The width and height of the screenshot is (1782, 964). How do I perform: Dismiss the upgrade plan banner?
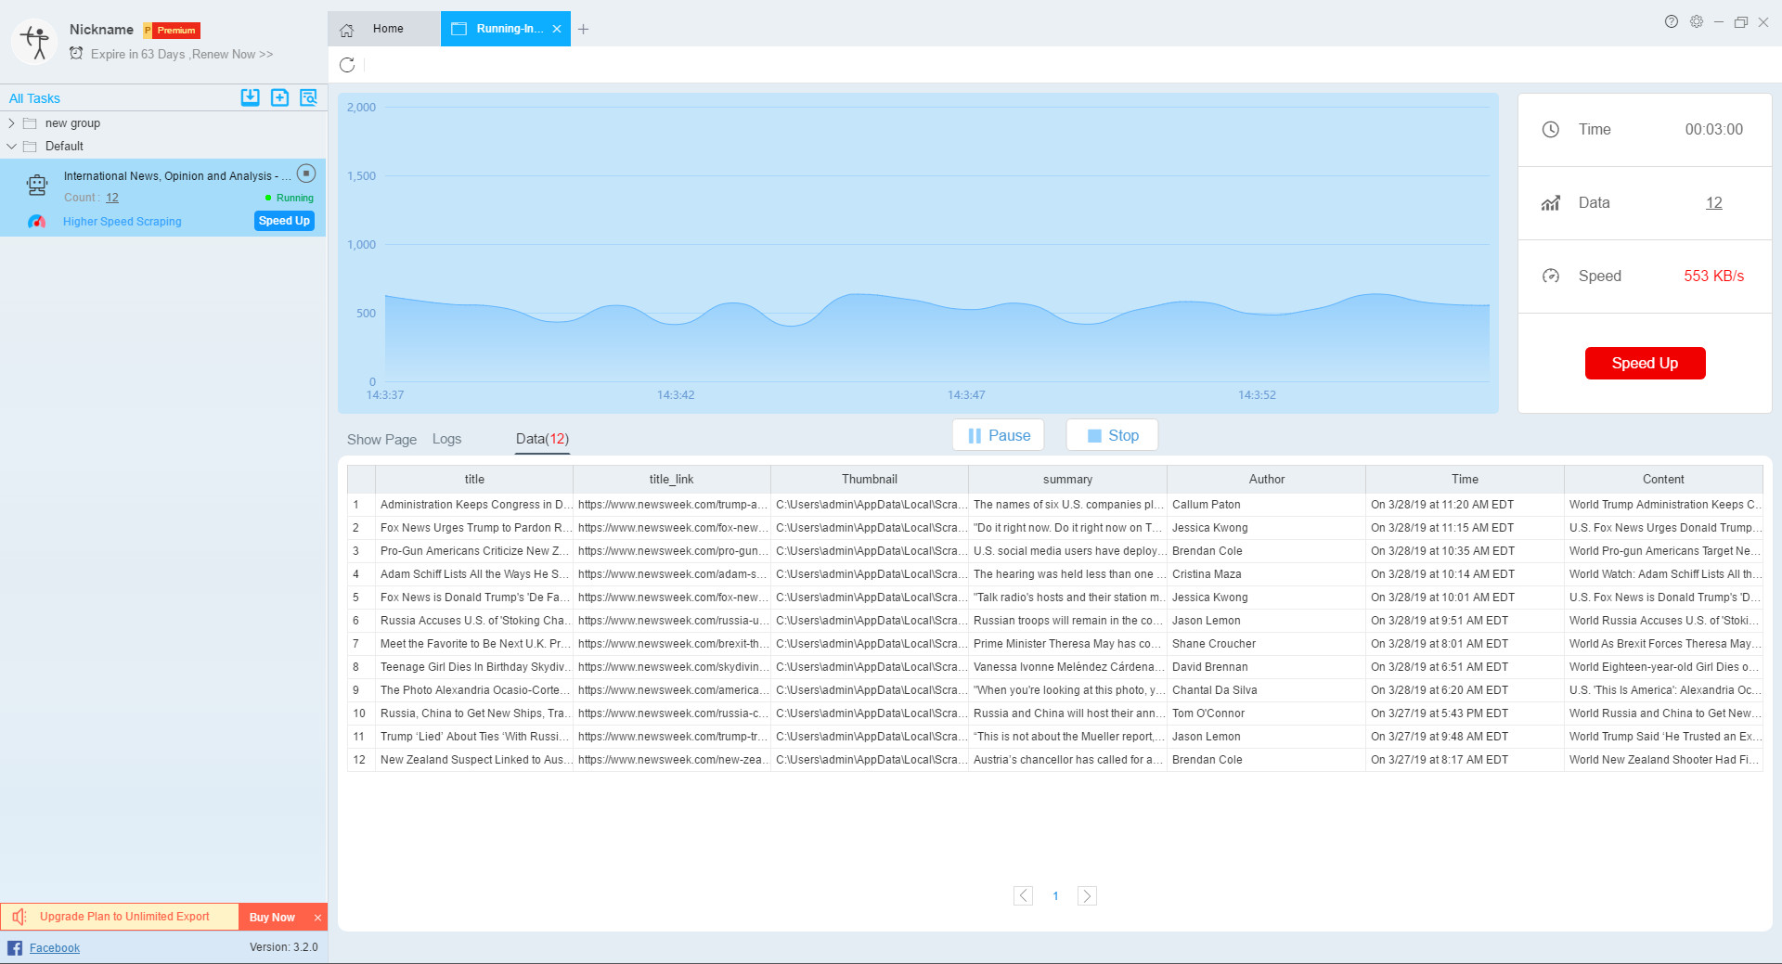(x=317, y=918)
